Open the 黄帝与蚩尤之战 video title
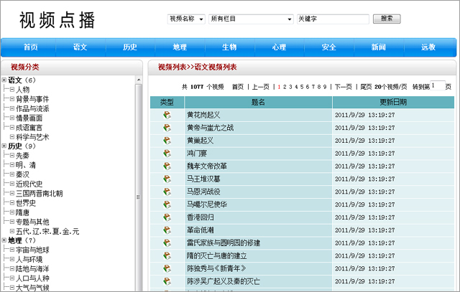 click(210, 128)
